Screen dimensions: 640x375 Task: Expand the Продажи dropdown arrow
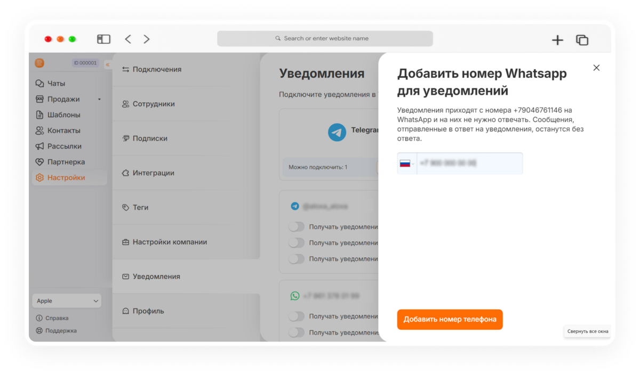tap(99, 100)
